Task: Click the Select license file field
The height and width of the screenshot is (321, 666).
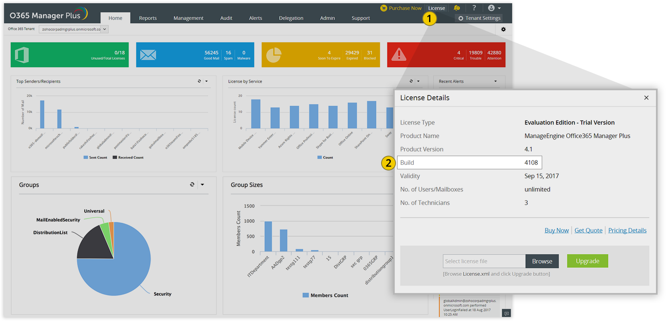Action: 484,261
